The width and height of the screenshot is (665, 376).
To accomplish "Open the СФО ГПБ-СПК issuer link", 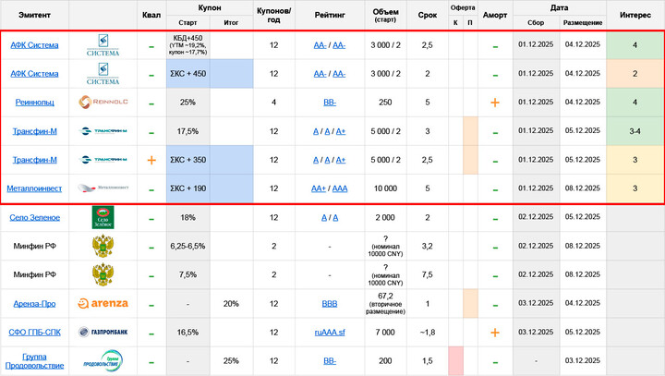I will click(34, 332).
